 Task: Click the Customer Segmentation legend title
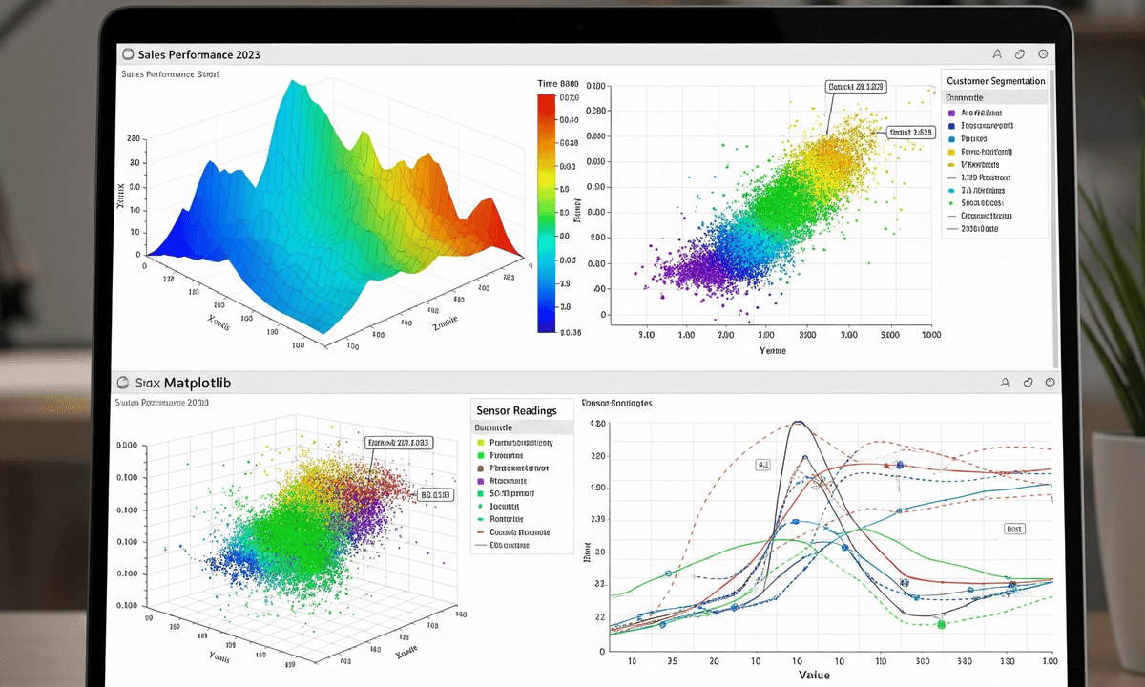click(x=995, y=81)
